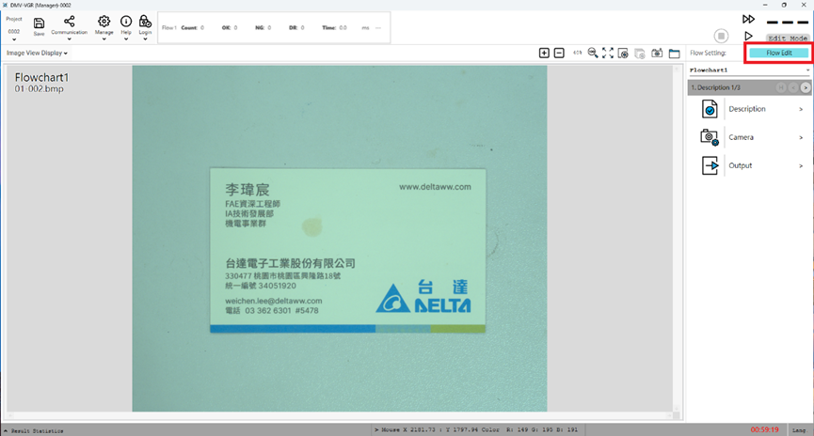Expand the Result Statistics panel
This screenshot has height=436, width=814.
point(34,430)
